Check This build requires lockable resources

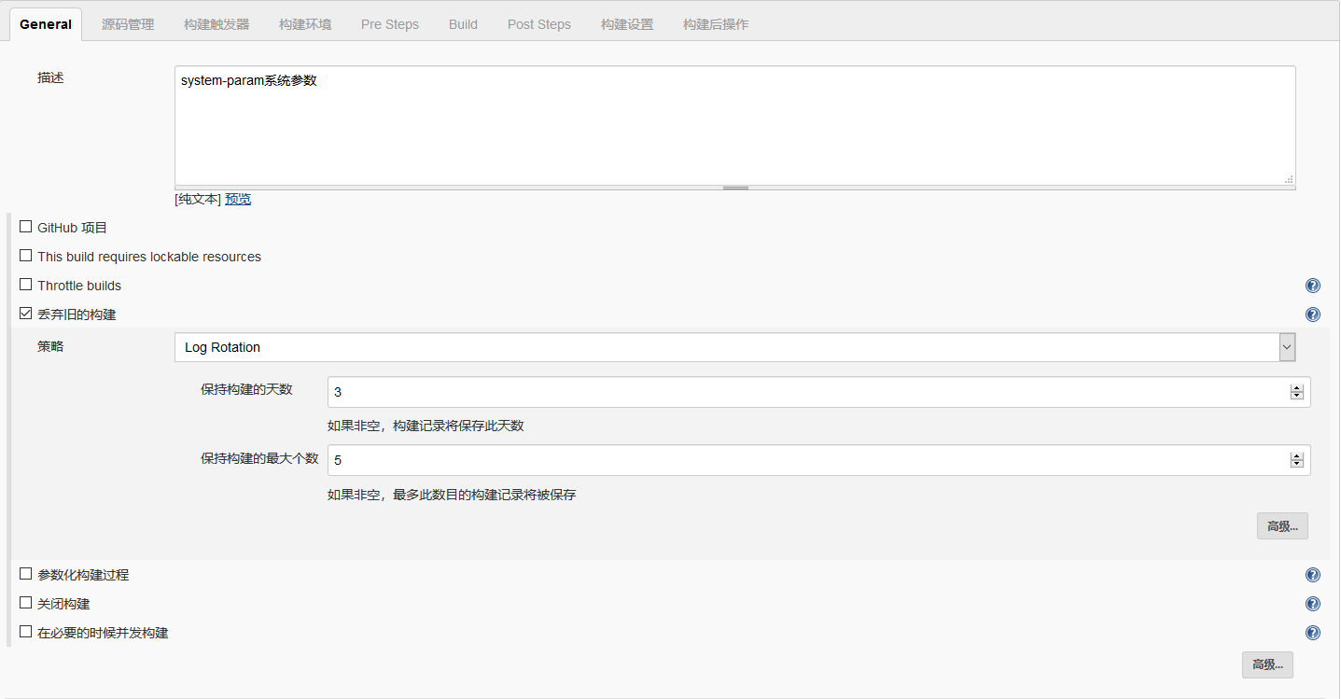(x=26, y=256)
